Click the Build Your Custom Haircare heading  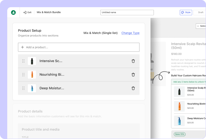pyautogui.click(x=189, y=75)
